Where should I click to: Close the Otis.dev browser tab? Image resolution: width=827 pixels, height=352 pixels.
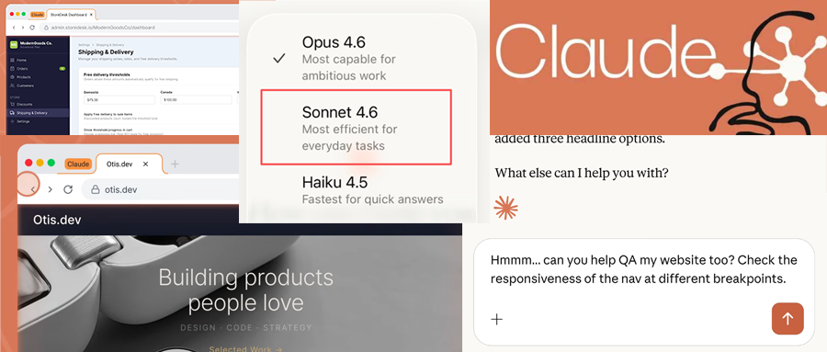pos(146,165)
